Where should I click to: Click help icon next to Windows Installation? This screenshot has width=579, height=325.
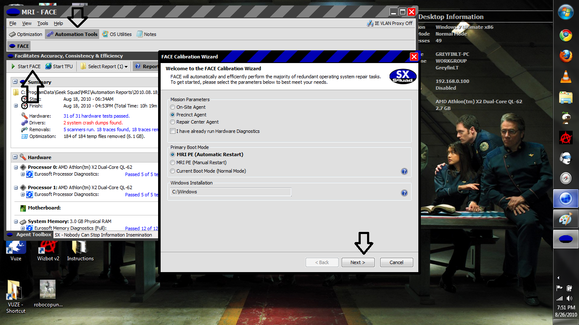click(x=404, y=193)
